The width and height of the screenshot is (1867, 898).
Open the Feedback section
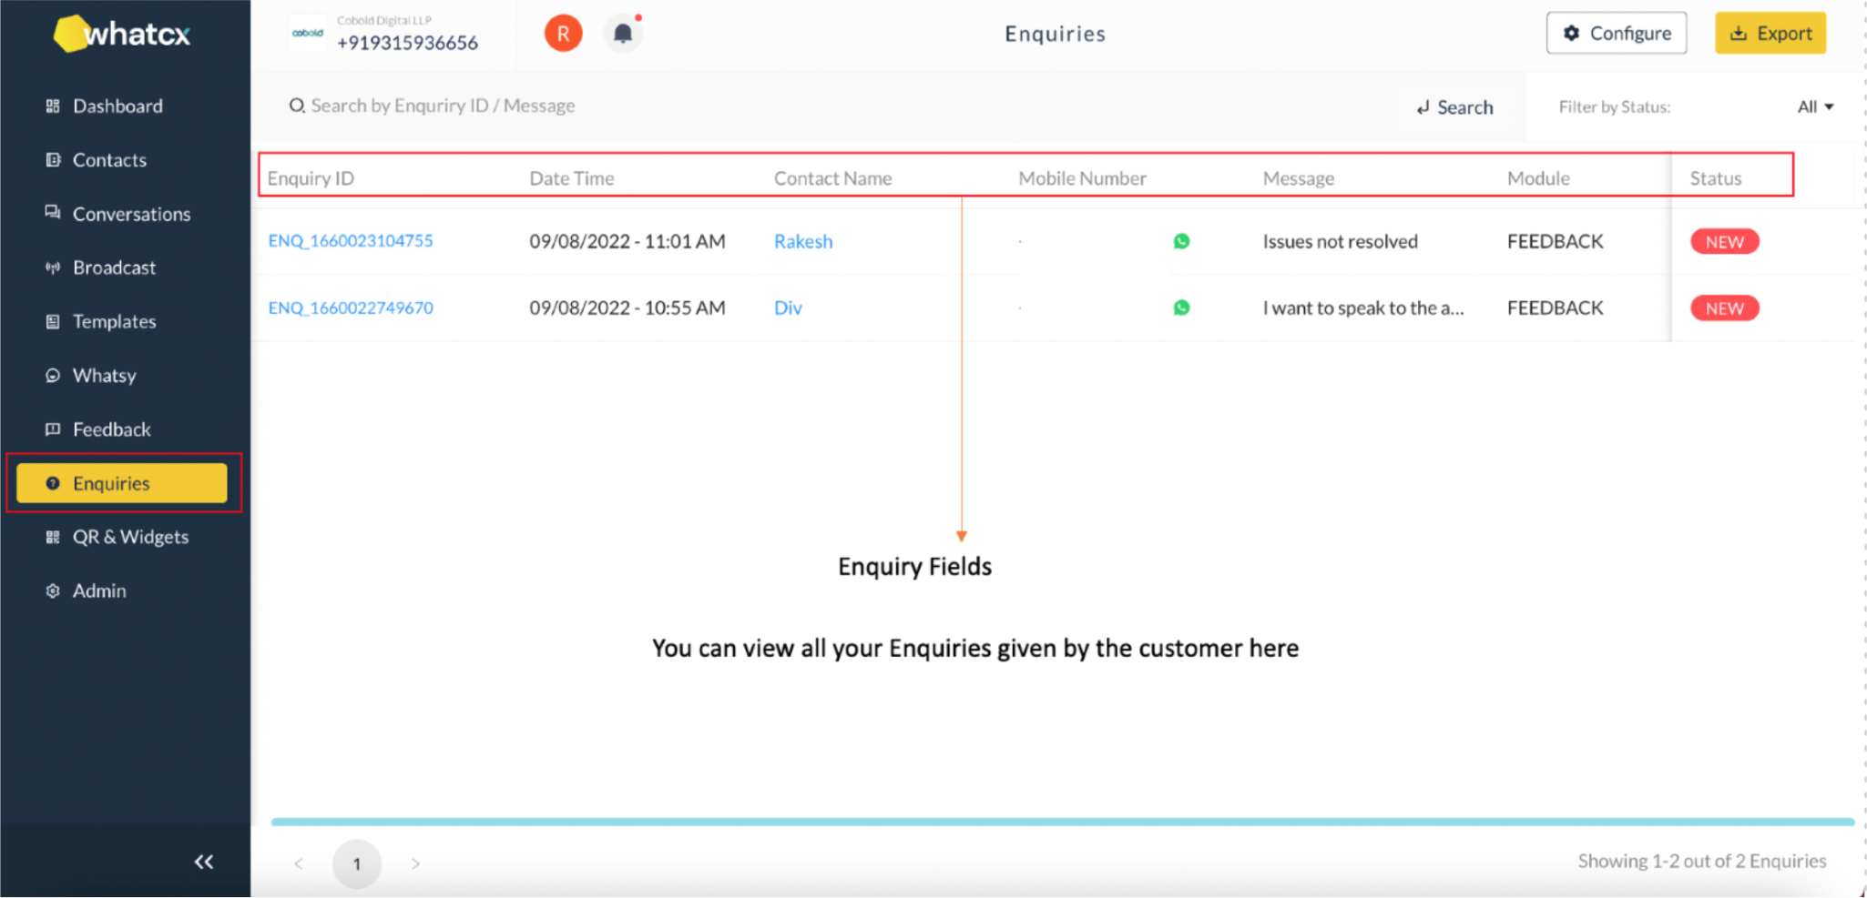[111, 429]
